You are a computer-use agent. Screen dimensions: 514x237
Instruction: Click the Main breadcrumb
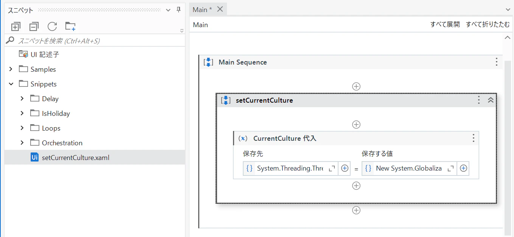(x=200, y=25)
